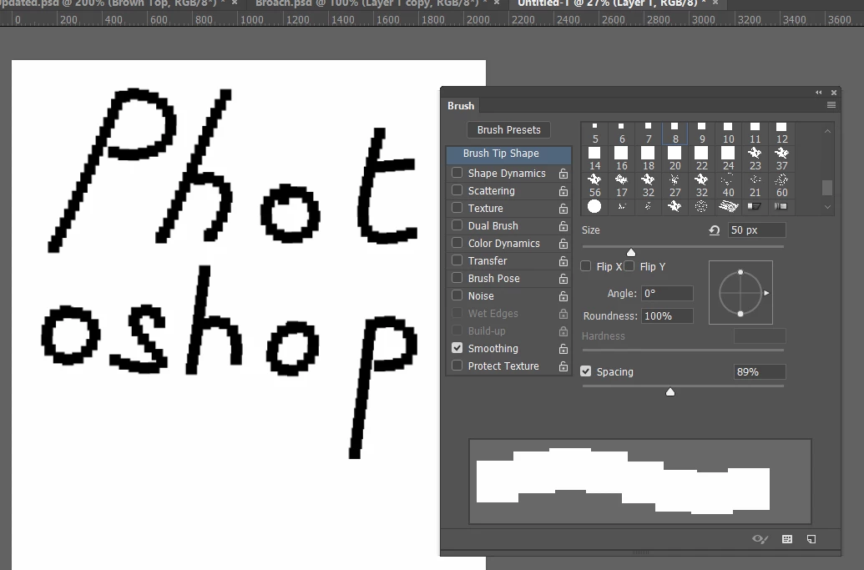Screen dimensions: 864x570
Task: Enable the Dual Brush checkbox
Action: 457,226
